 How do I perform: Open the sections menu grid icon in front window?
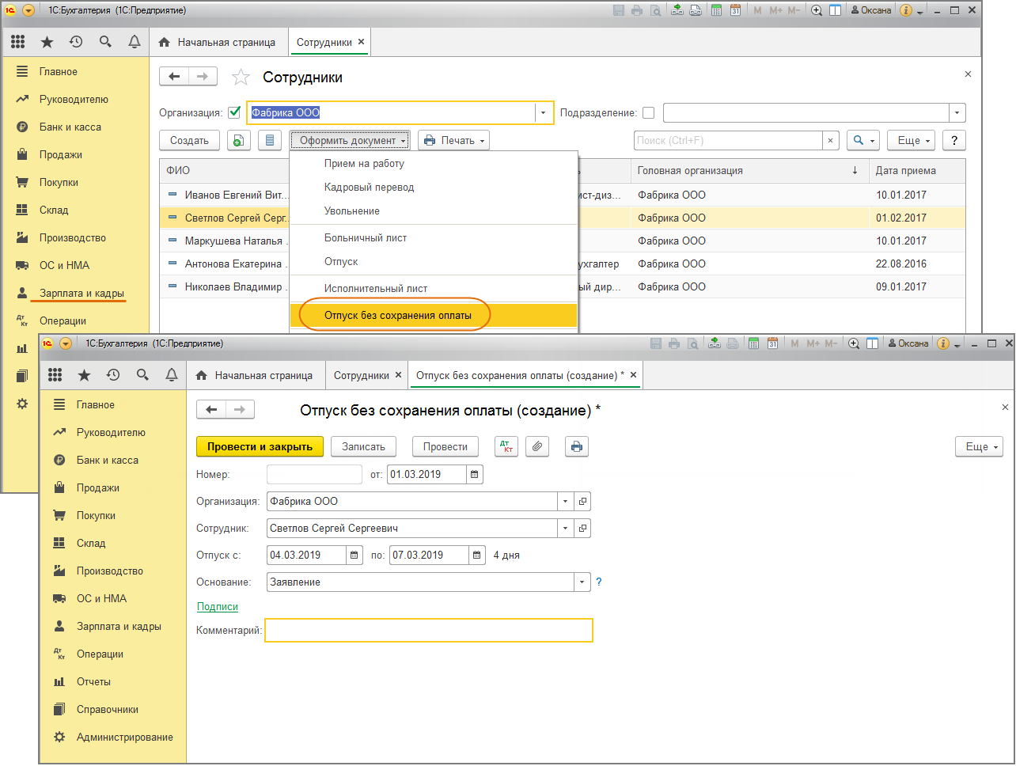pos(55,375)
